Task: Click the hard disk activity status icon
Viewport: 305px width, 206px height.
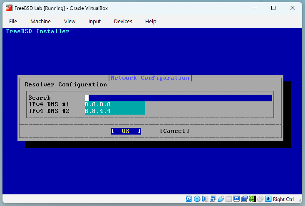Action: coord(188,199)
